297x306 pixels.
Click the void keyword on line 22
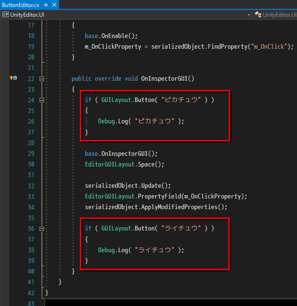pyautogui.click(x=131, y=79)
